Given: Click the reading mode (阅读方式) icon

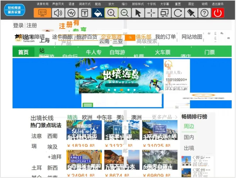Looking at the screenshot, I should (x=85, y=13).
